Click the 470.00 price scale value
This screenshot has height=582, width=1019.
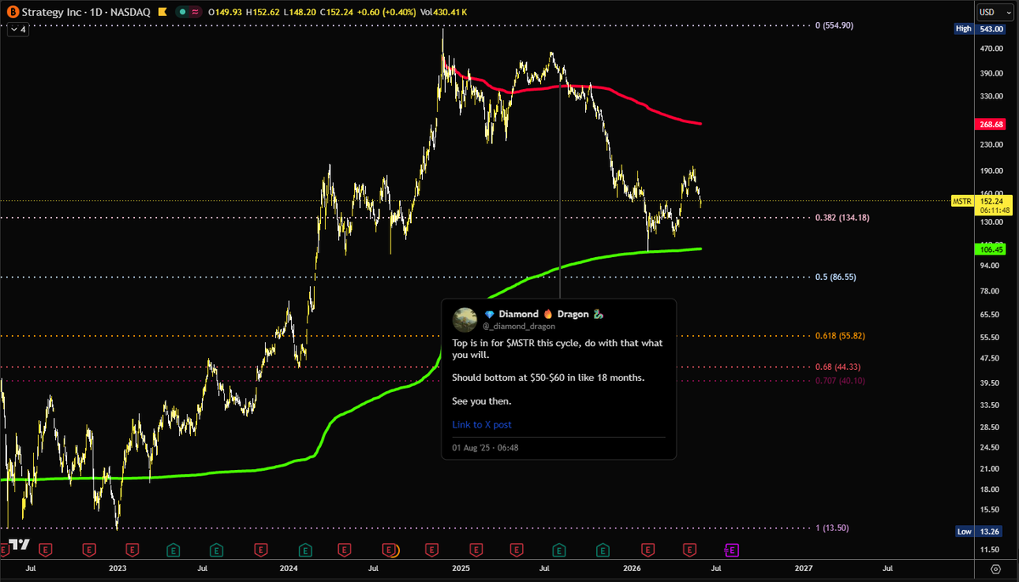click(990, 49)
